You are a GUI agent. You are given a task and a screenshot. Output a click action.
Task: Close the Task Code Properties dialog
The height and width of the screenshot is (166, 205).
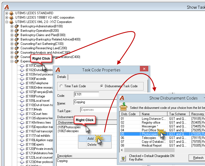pos(144,69)
